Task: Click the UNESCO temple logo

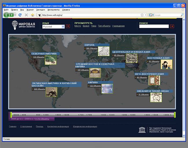Action: click(142, 130)
